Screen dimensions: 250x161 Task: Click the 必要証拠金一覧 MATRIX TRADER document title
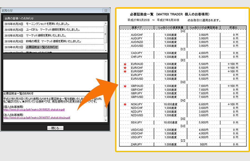[x=170, y=14]
